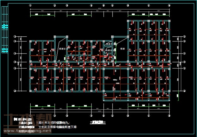Select the left stairwell 楼梯间 label
This screenshot has width=197, height=137.
point(62,49)
